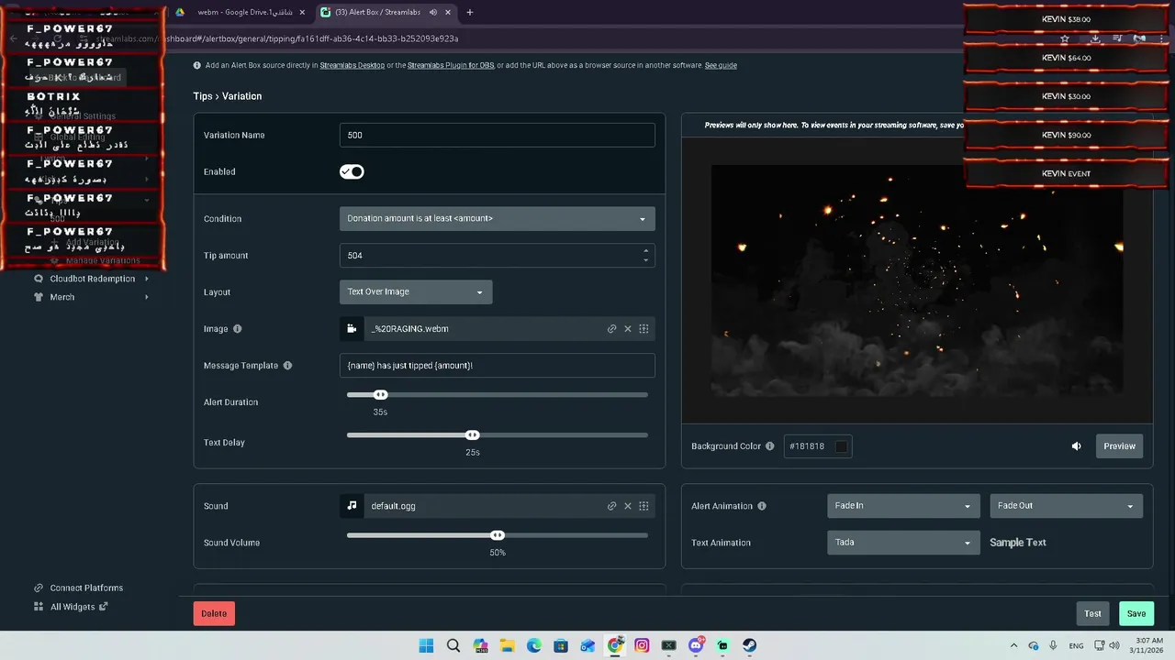Open Streamlabs Plugin for OBS link
Screen dimensions: 1175x660
(x=451, y=66)
